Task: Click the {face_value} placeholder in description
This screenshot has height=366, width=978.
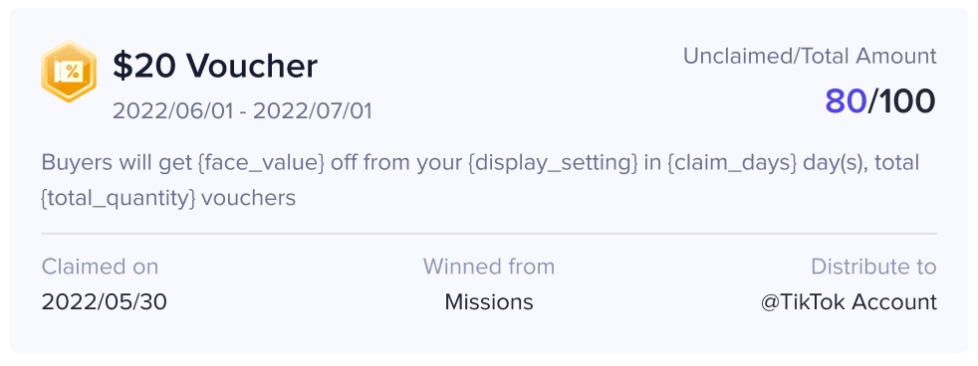Action: (x=261, y=162)
